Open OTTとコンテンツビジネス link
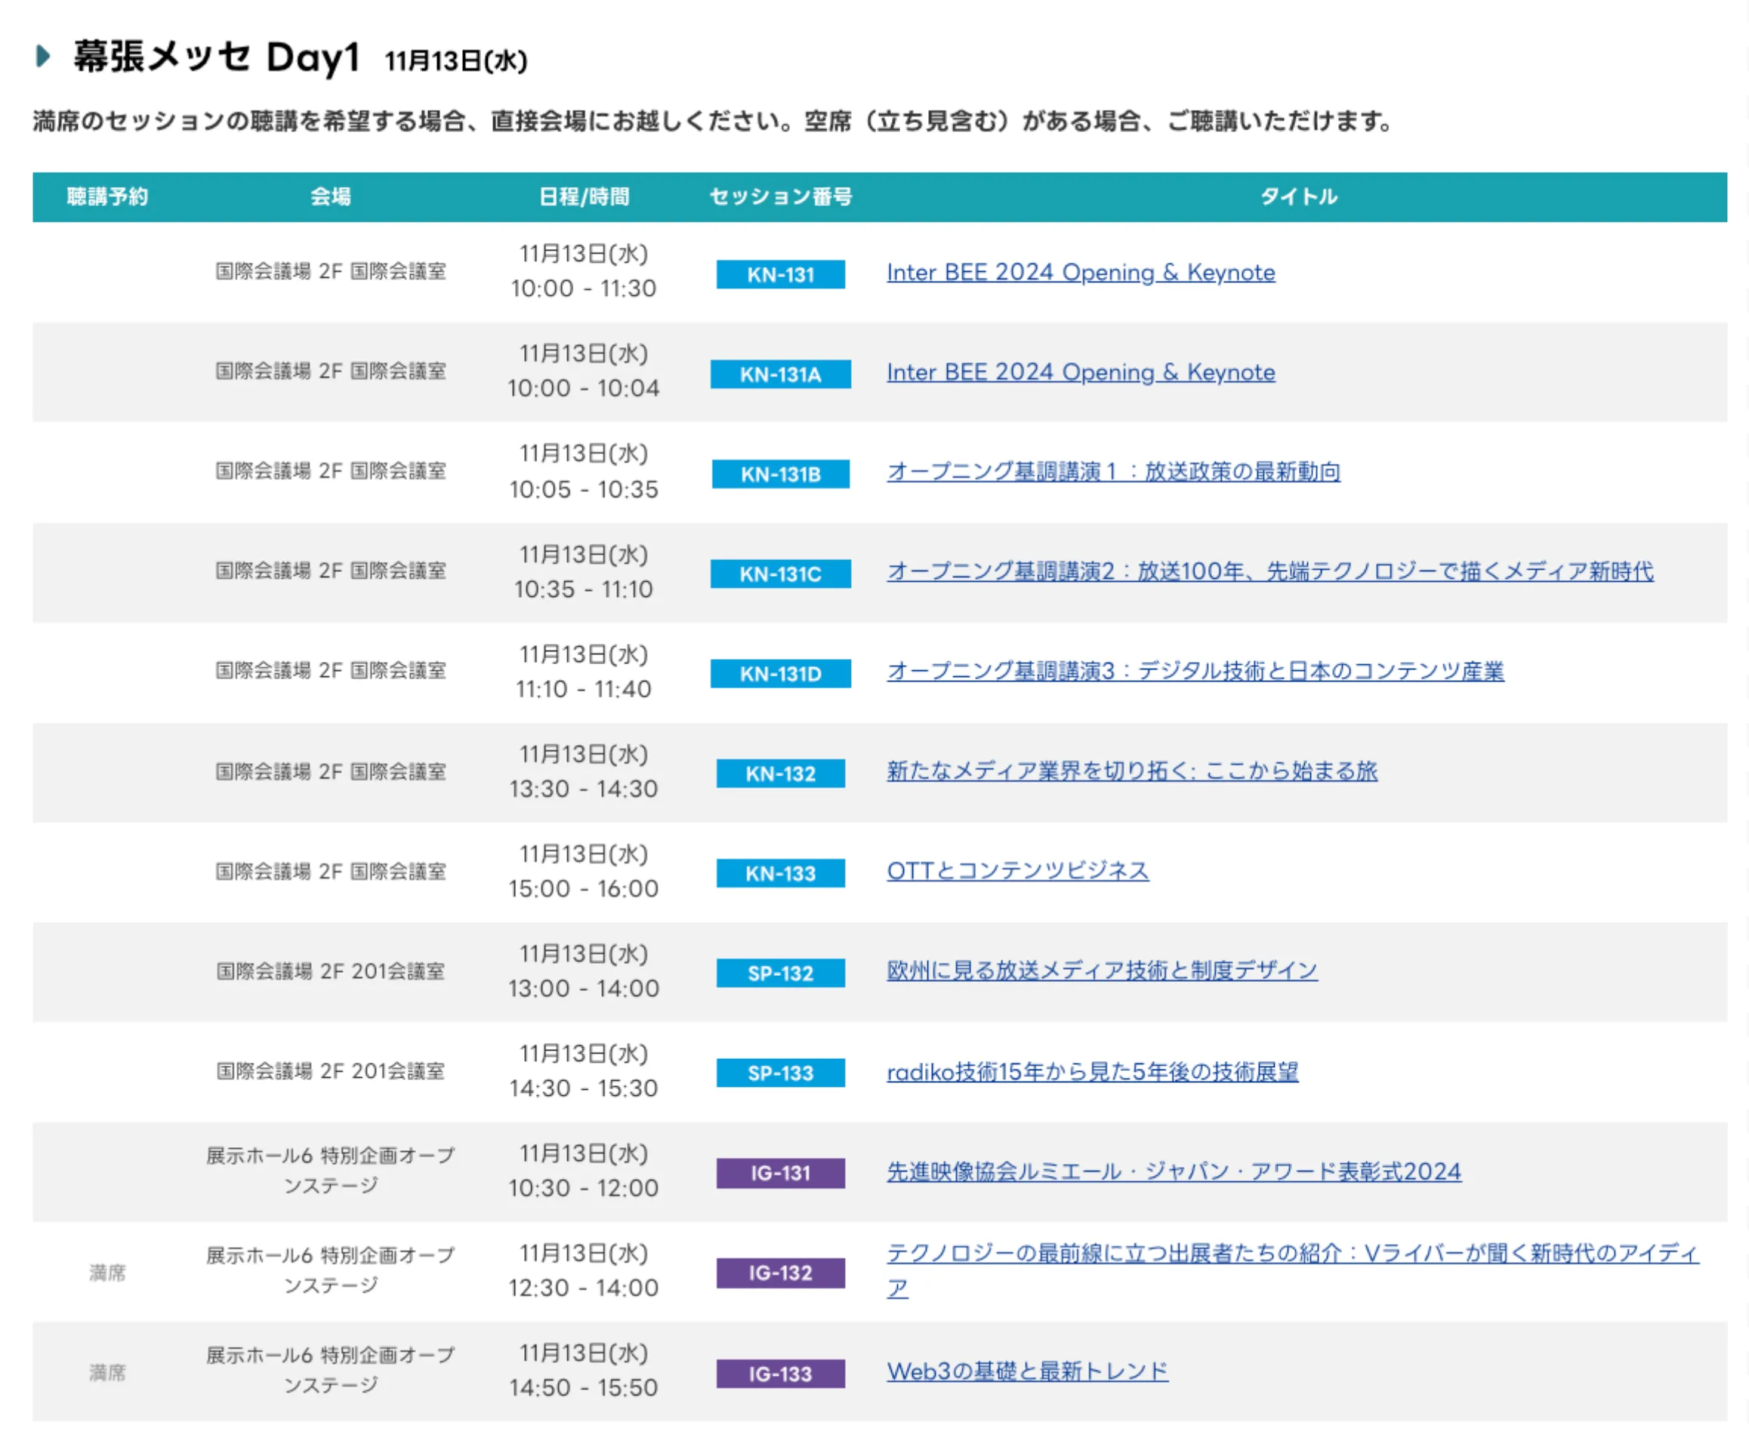This screenshot has width=1749, height=1431. pos(1017,871)
